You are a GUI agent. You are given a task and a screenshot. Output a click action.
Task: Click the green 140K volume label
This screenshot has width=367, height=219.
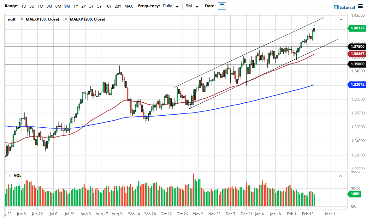[355, 194]
